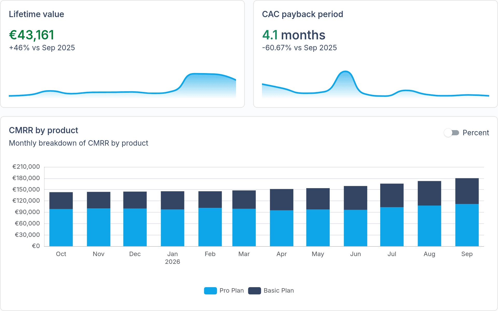Click the May Pro Plan bar segment
The height and width of the screenshot is (311, 498).
318,228
